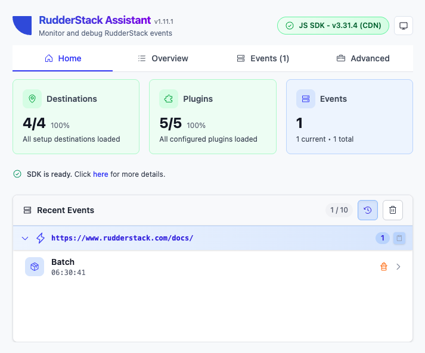Select the Advanced tab

click(363, 58)
